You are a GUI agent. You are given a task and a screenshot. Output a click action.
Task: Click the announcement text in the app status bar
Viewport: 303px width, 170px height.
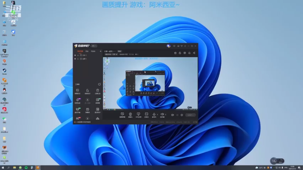83,122
